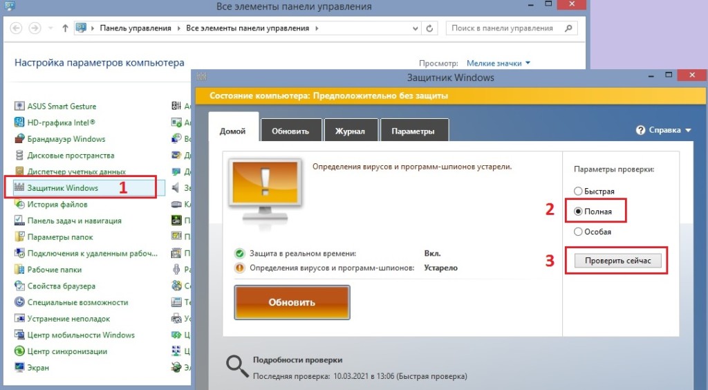Click the 'Устарело' status value

[x=440, y=268]
